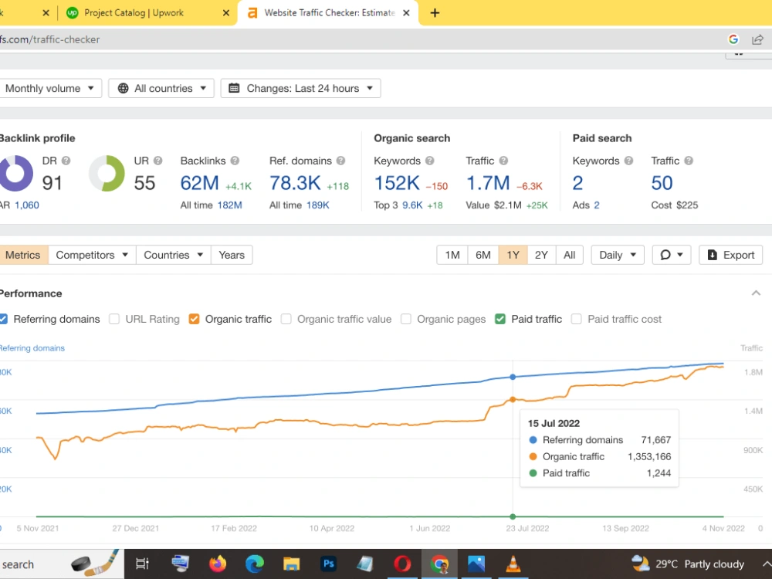The width and height of the screenshot is (772, 579).
Task: Select the Years tab
Action: pos(232,255)
